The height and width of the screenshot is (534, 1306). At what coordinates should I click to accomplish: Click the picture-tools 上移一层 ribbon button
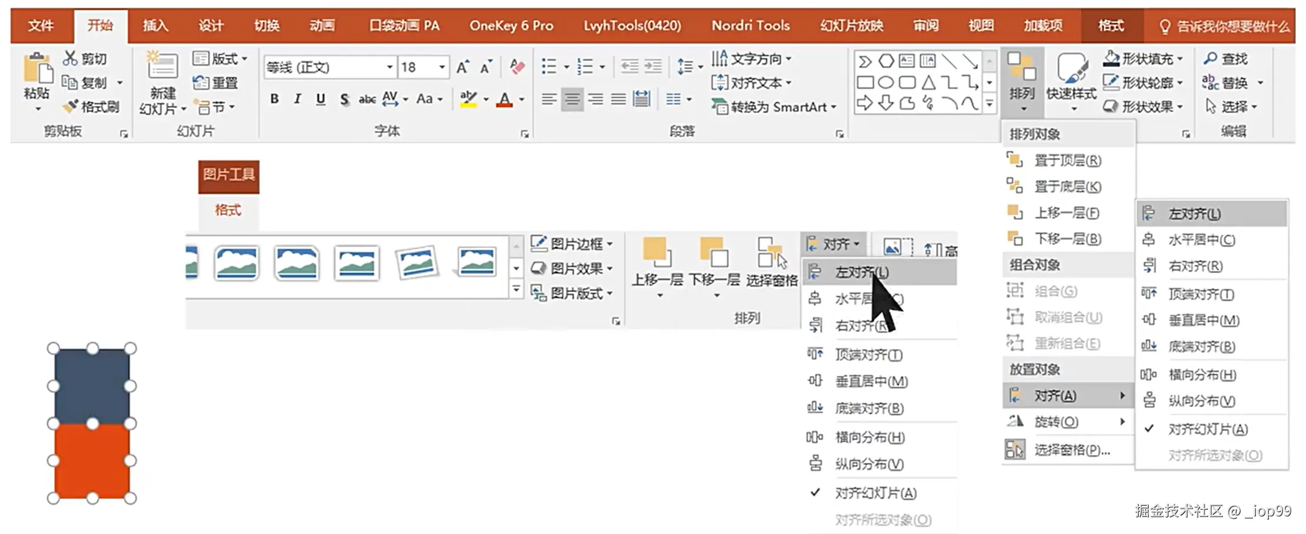pos(657,266)
